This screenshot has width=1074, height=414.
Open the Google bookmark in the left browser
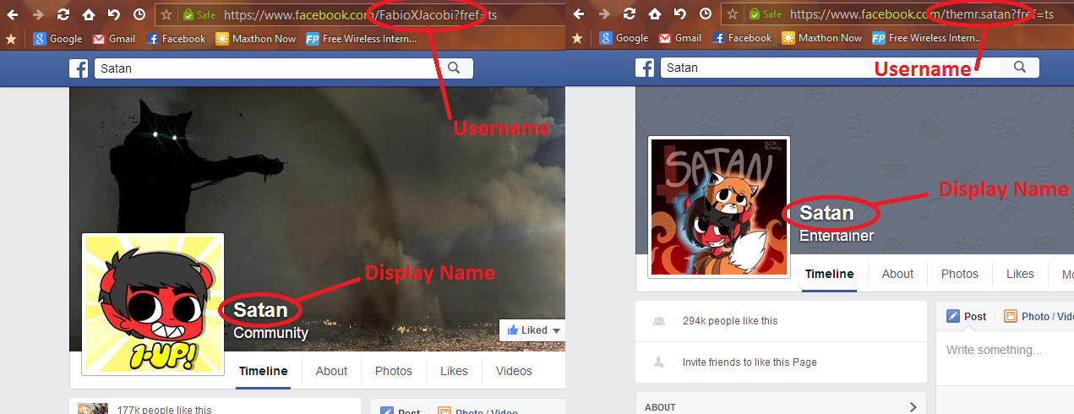(x=57, y=38)
